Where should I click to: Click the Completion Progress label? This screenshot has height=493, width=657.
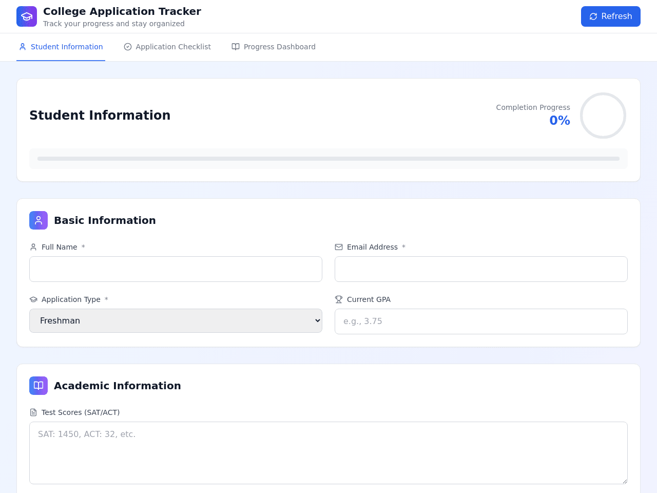533,107
